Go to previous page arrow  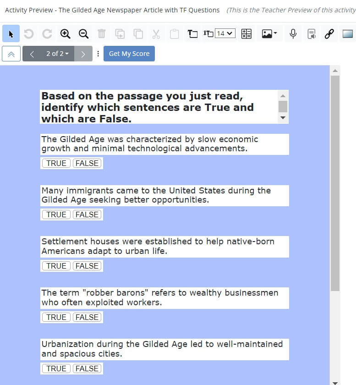(32, 54)
